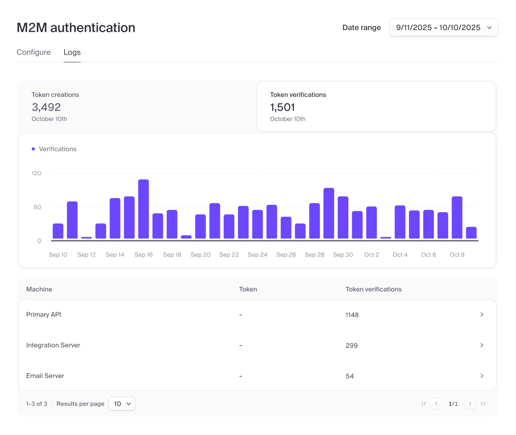Open Email Server row chevron arrow
Viewport: 516px width, 435px height.
pyautogui.click(x=482, y=376)
